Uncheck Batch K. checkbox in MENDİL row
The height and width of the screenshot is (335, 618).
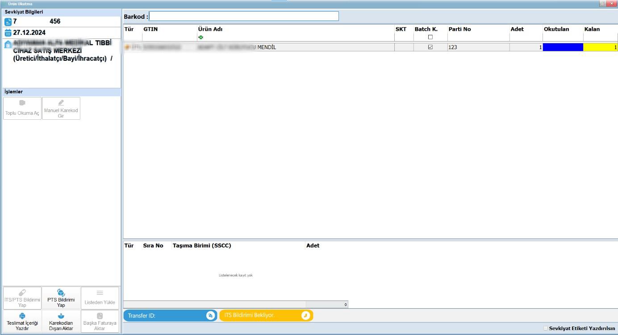pos(430,47)
